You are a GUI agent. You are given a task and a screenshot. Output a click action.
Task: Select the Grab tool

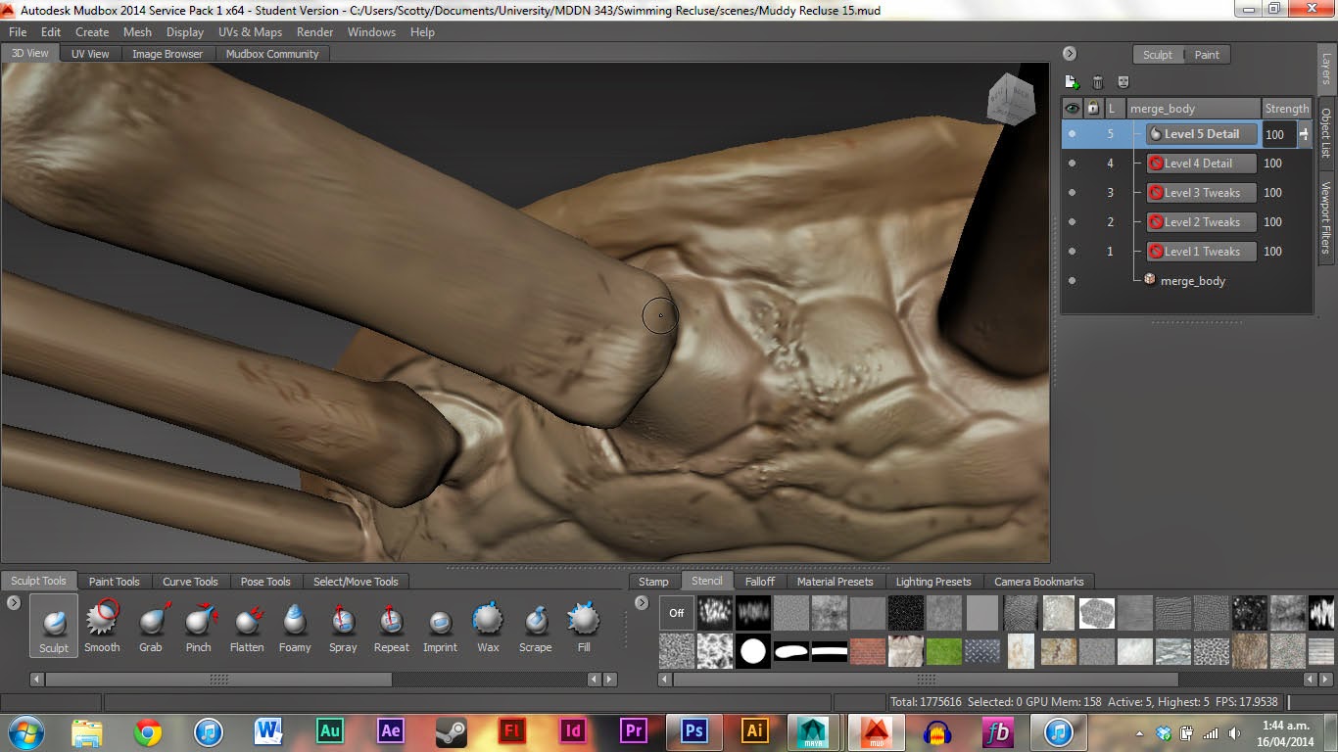pyautogui.click(x=151, y=626)
